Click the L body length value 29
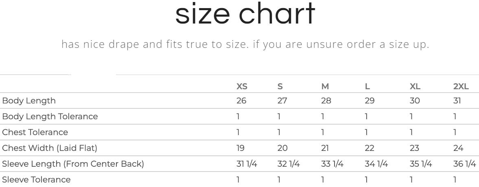This screenshot has height=187, width=479. [370, 101]
